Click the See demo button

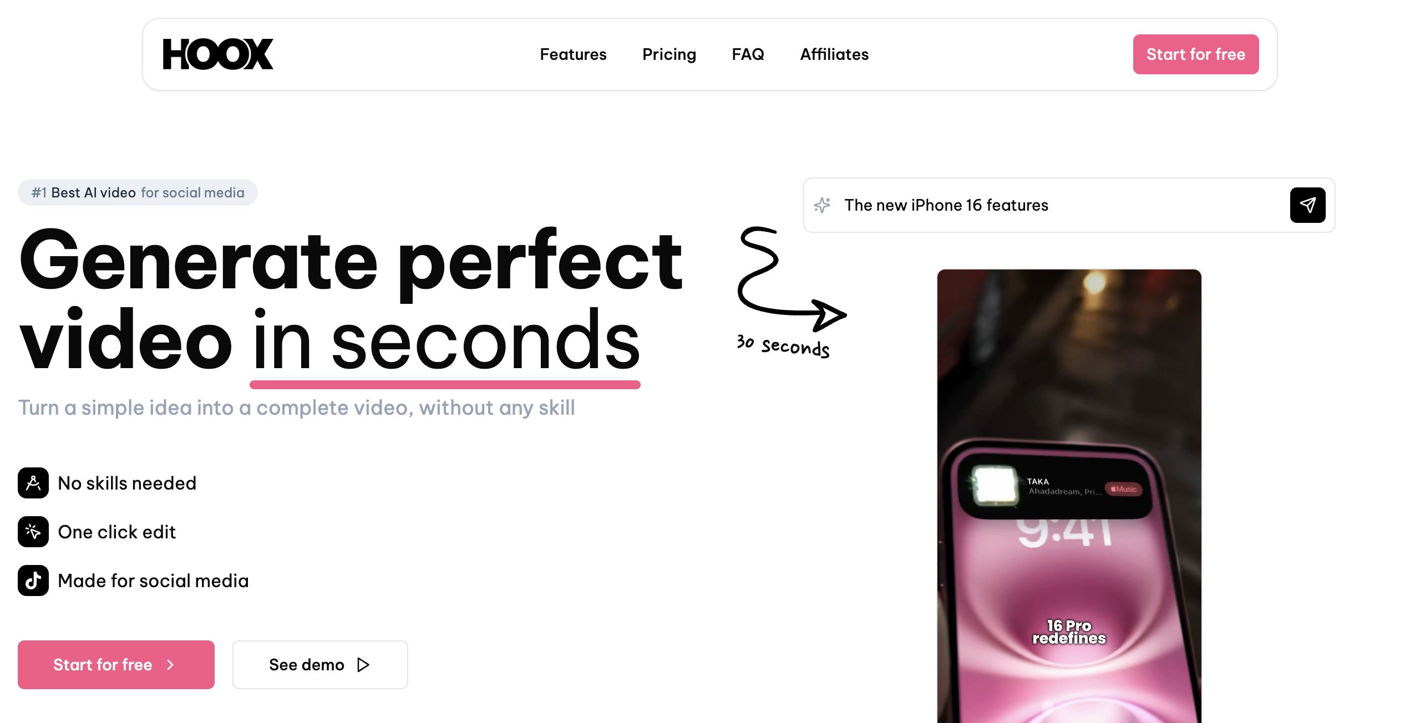click(320, 665)
